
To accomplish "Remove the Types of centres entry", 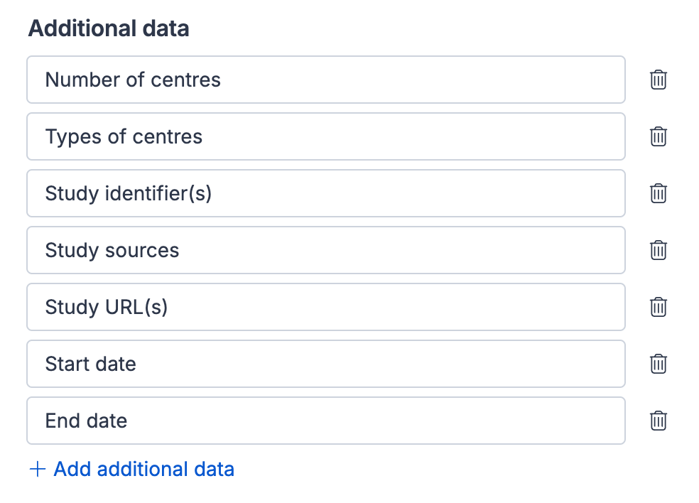I will point(659,136).
